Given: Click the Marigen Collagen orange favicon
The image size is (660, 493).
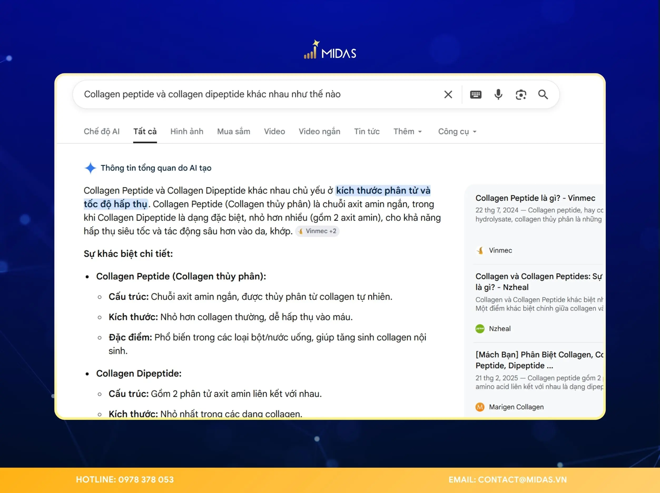Looking at the screenshot, I should [x=480, y=407].
